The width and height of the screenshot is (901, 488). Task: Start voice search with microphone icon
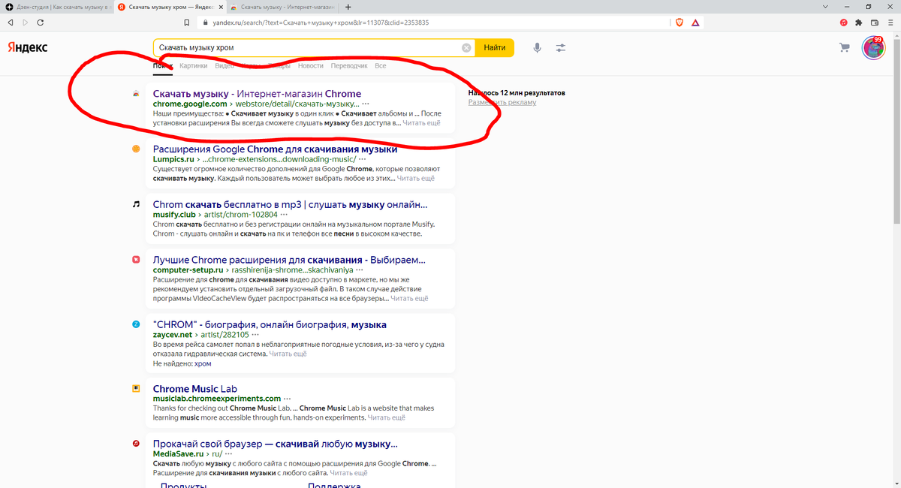538,48
